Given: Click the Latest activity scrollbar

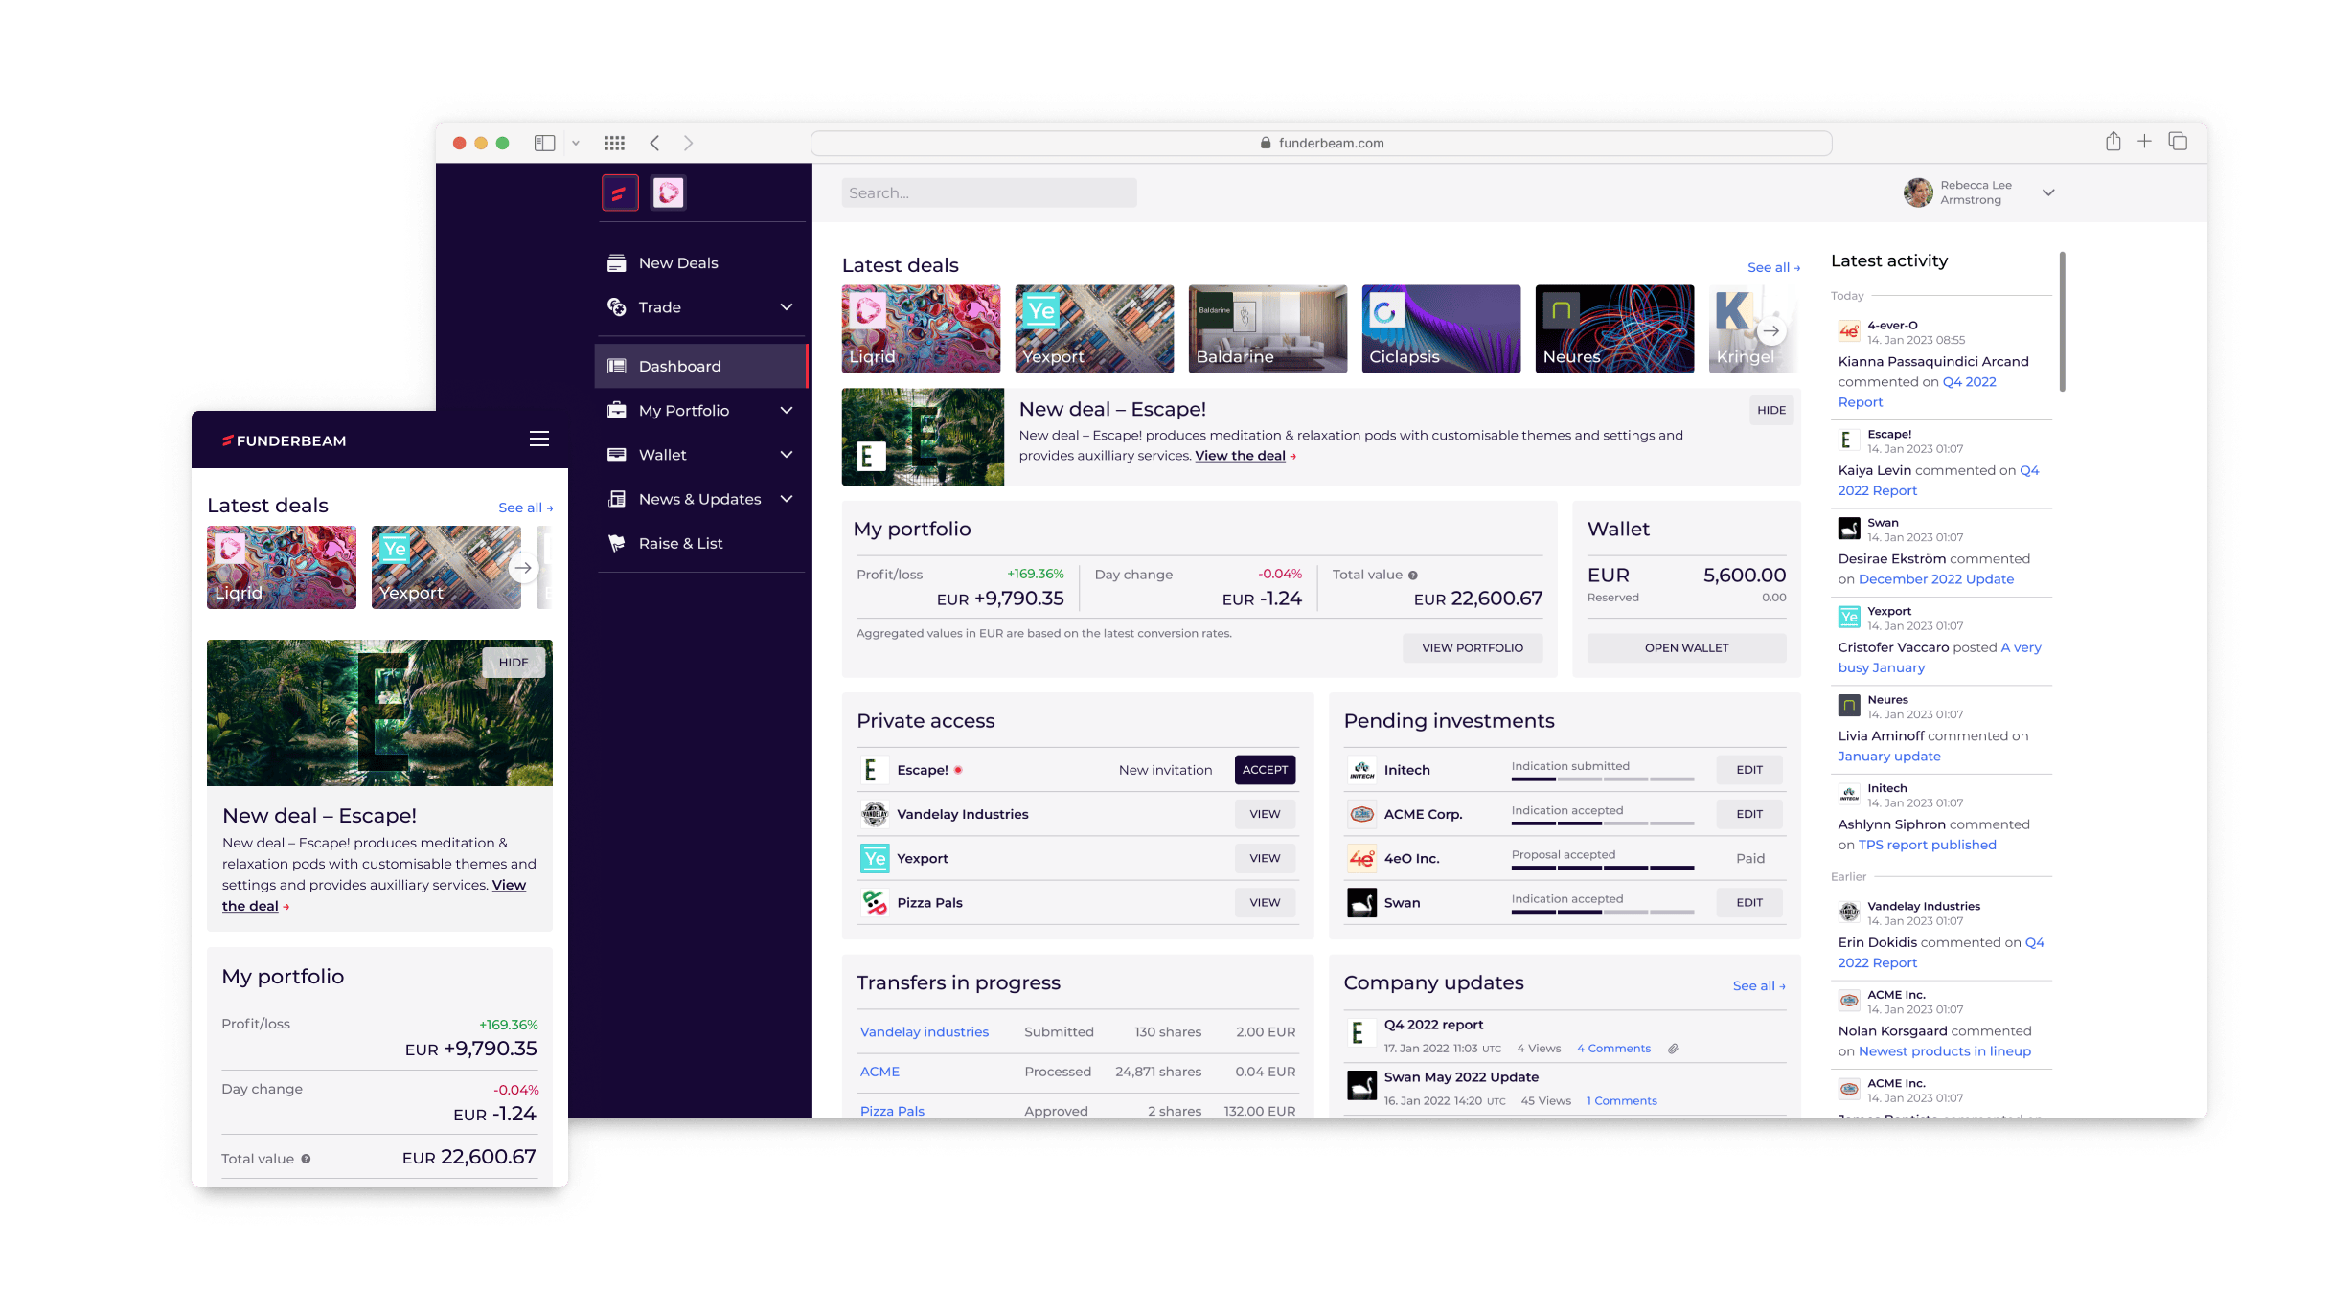Looking at the screenshot, I should tap(2062, 322).
